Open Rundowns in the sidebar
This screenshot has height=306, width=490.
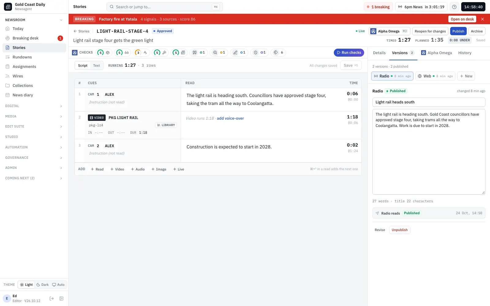[34, 57]
